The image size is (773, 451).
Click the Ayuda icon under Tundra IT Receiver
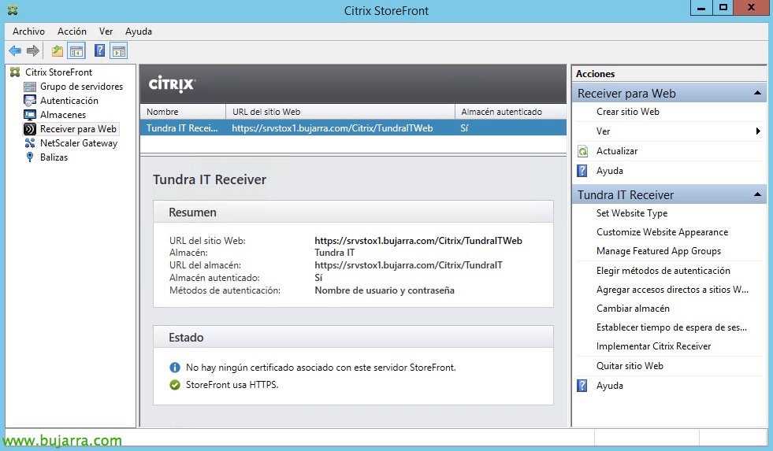583,386
